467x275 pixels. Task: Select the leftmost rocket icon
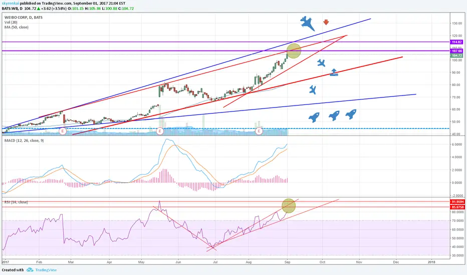(314, 117)
